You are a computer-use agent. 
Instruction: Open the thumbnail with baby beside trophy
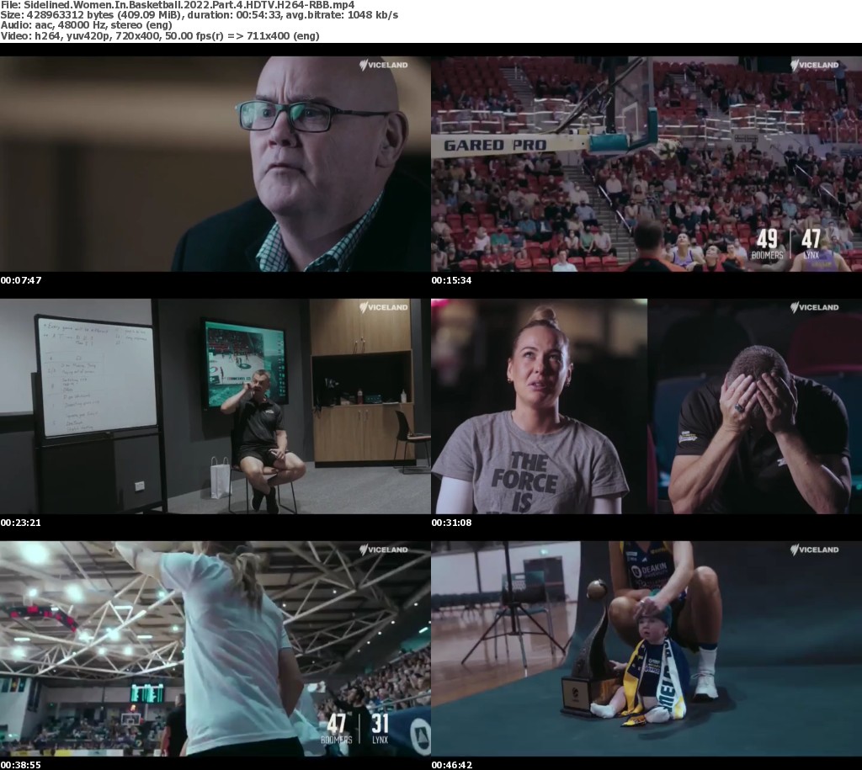(646, 648)
